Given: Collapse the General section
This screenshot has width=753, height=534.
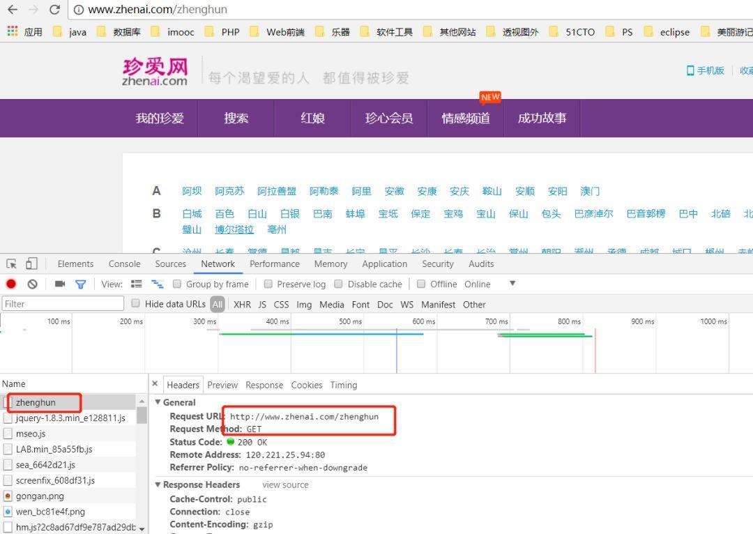Looking at the screenshot, I should [158, 402].
